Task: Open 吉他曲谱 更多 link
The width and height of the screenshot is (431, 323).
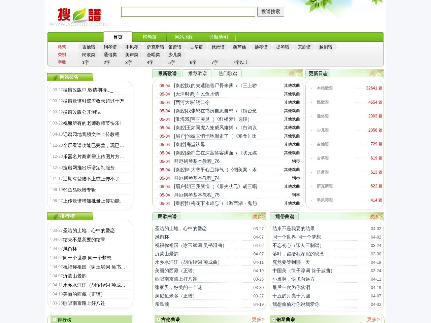Action: 258,319
